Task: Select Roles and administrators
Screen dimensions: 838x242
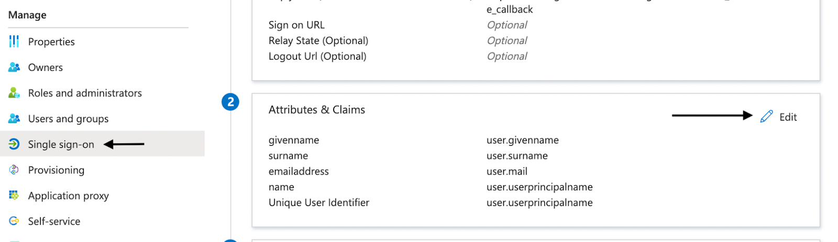Action: coord(85,93)
